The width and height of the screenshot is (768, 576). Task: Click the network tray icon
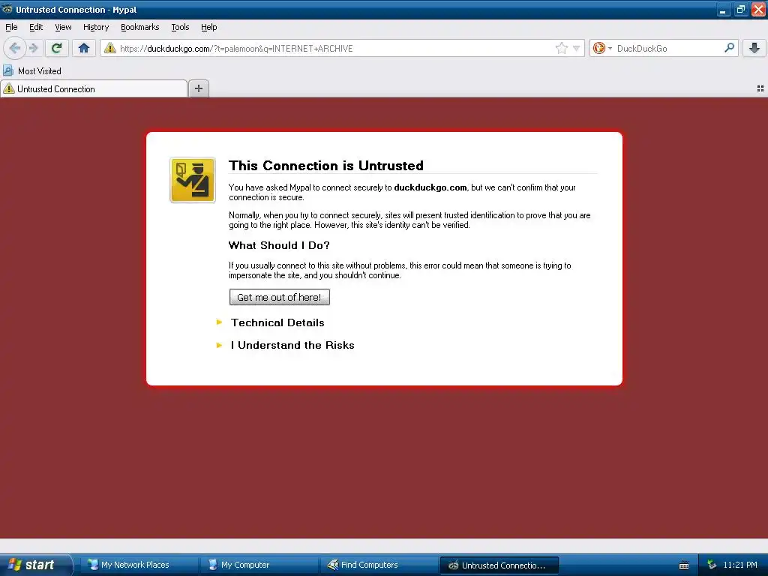712,565
